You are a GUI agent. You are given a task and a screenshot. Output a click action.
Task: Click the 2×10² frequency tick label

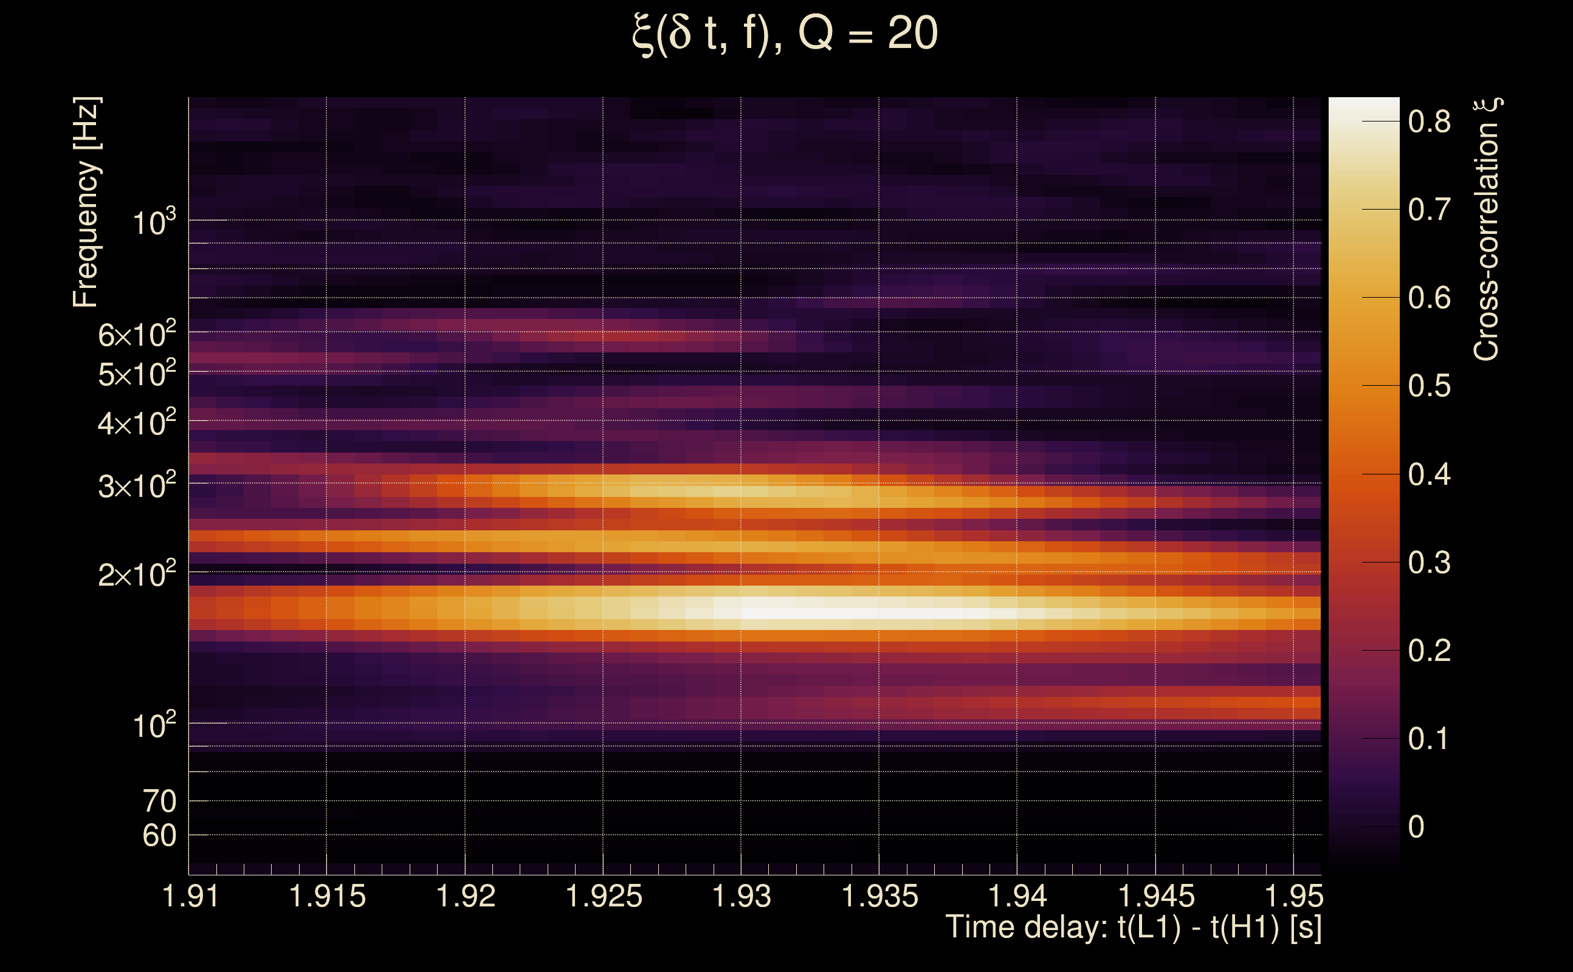137,574
